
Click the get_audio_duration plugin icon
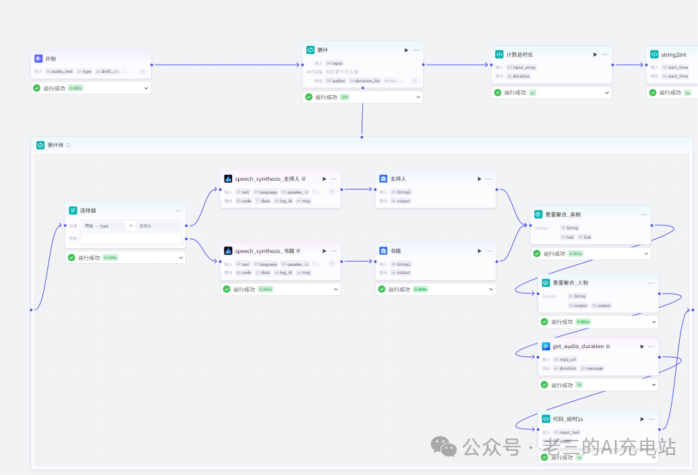pyautogui.click(x=546, y=346)
